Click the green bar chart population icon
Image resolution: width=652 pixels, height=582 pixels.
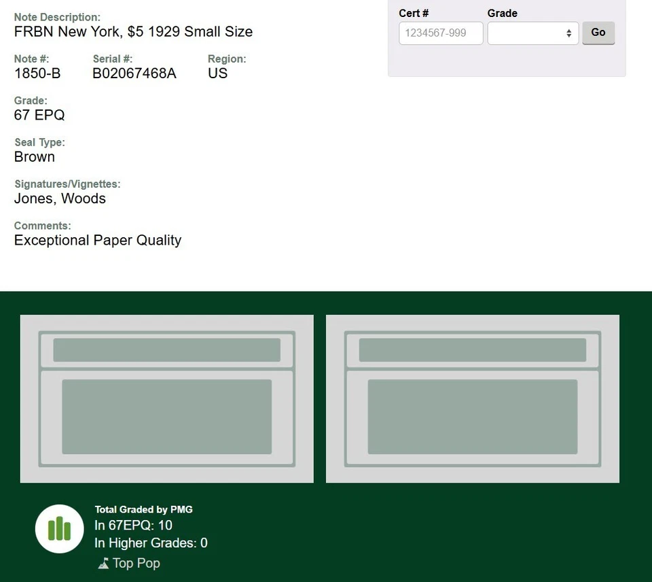pos(60,529)
